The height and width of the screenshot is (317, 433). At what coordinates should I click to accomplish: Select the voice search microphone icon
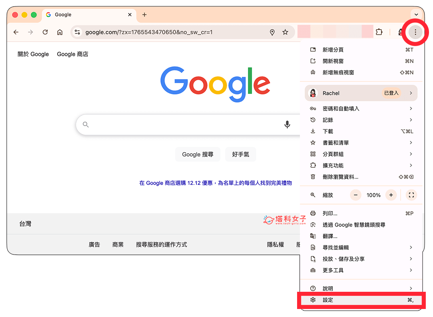coord(287,124)
